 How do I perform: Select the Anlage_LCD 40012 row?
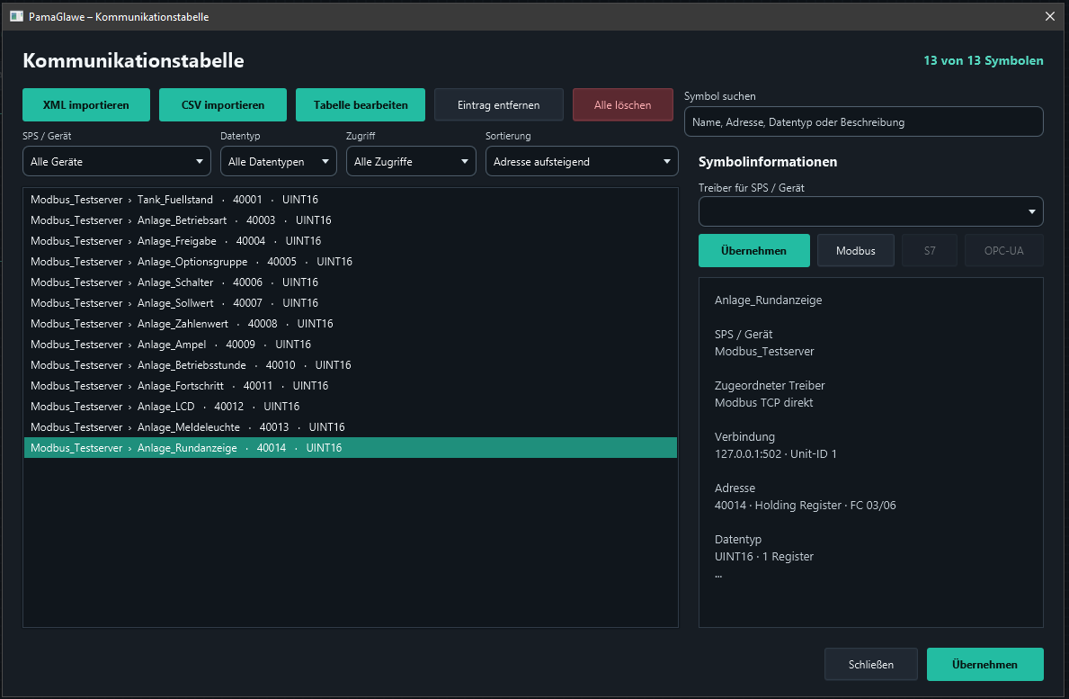click(351, 407)
